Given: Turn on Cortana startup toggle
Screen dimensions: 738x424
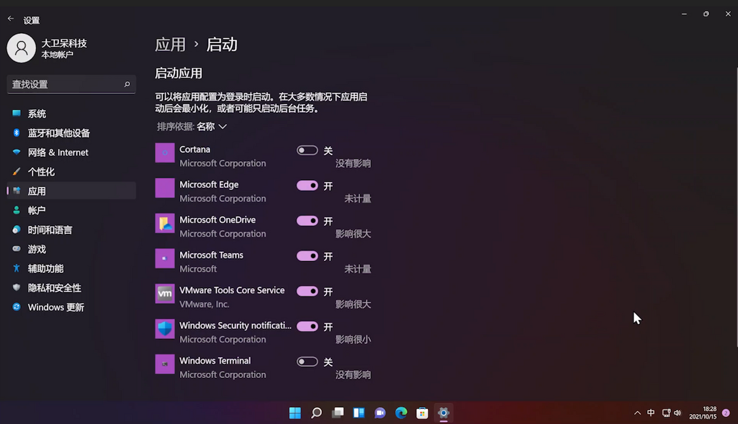Looking at the screenshot, I should [x=307, y=150].
